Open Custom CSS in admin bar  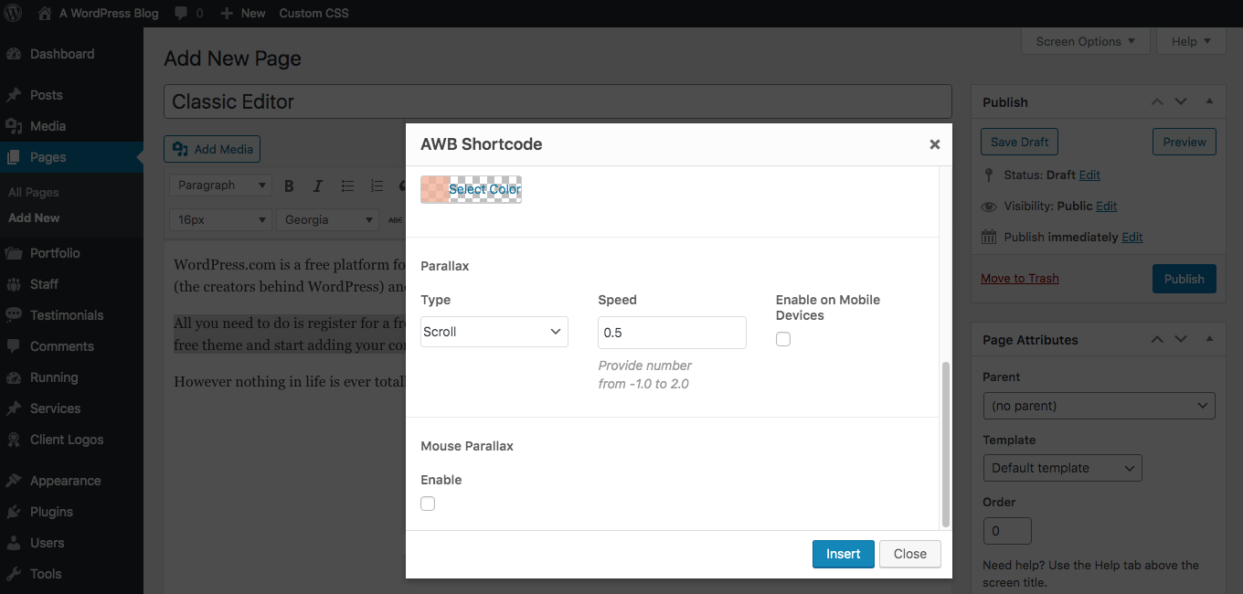click(x=313, y=13)
